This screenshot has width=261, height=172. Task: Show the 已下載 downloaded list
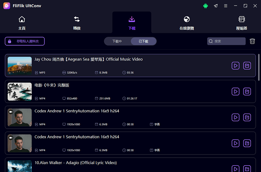[x=144, y=41]
